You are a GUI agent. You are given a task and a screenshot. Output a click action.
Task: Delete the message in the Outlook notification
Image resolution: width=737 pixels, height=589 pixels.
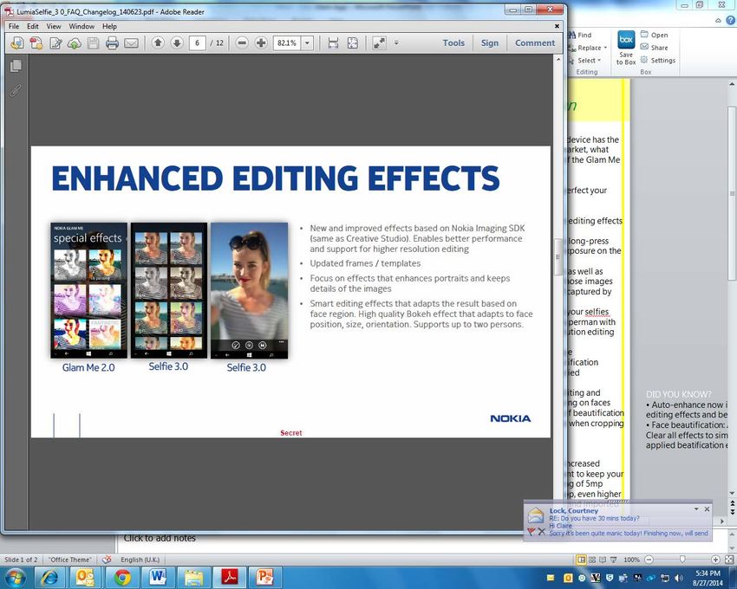tap(541, 532)
